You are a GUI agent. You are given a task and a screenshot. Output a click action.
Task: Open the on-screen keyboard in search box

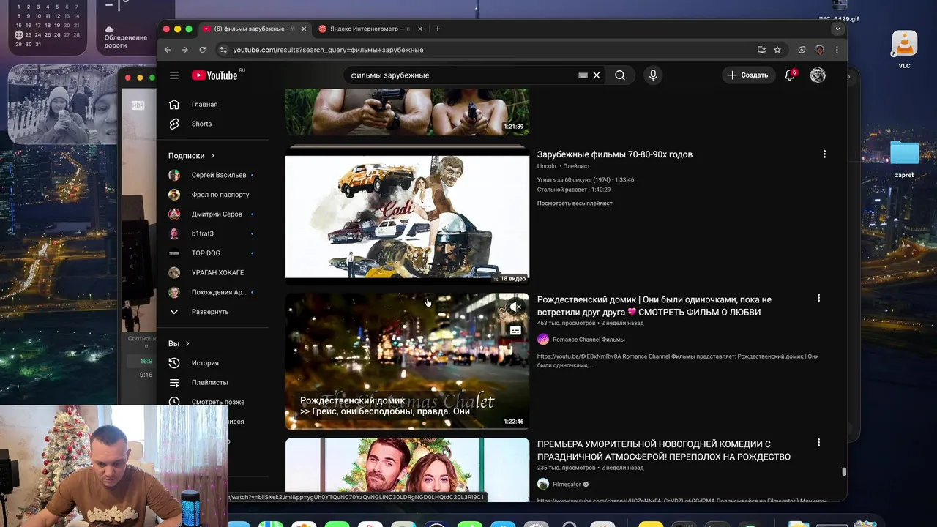583,75
